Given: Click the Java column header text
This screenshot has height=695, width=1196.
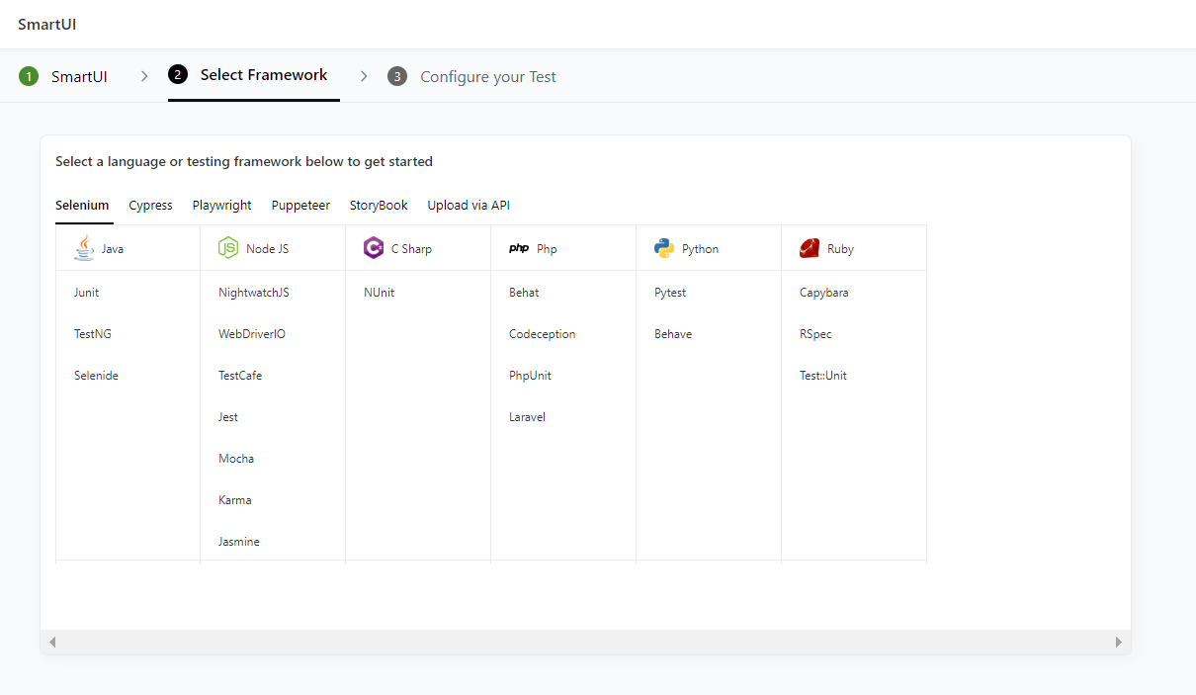Looking at the screenshot, I should click(x=113, y=249).
